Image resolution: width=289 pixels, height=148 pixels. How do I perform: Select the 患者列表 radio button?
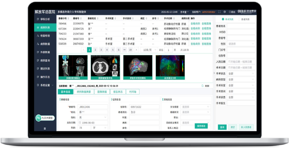(239, 19)
